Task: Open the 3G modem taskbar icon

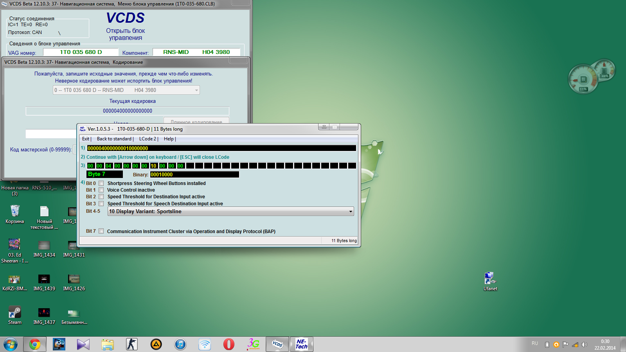Action: coord(253,344)
